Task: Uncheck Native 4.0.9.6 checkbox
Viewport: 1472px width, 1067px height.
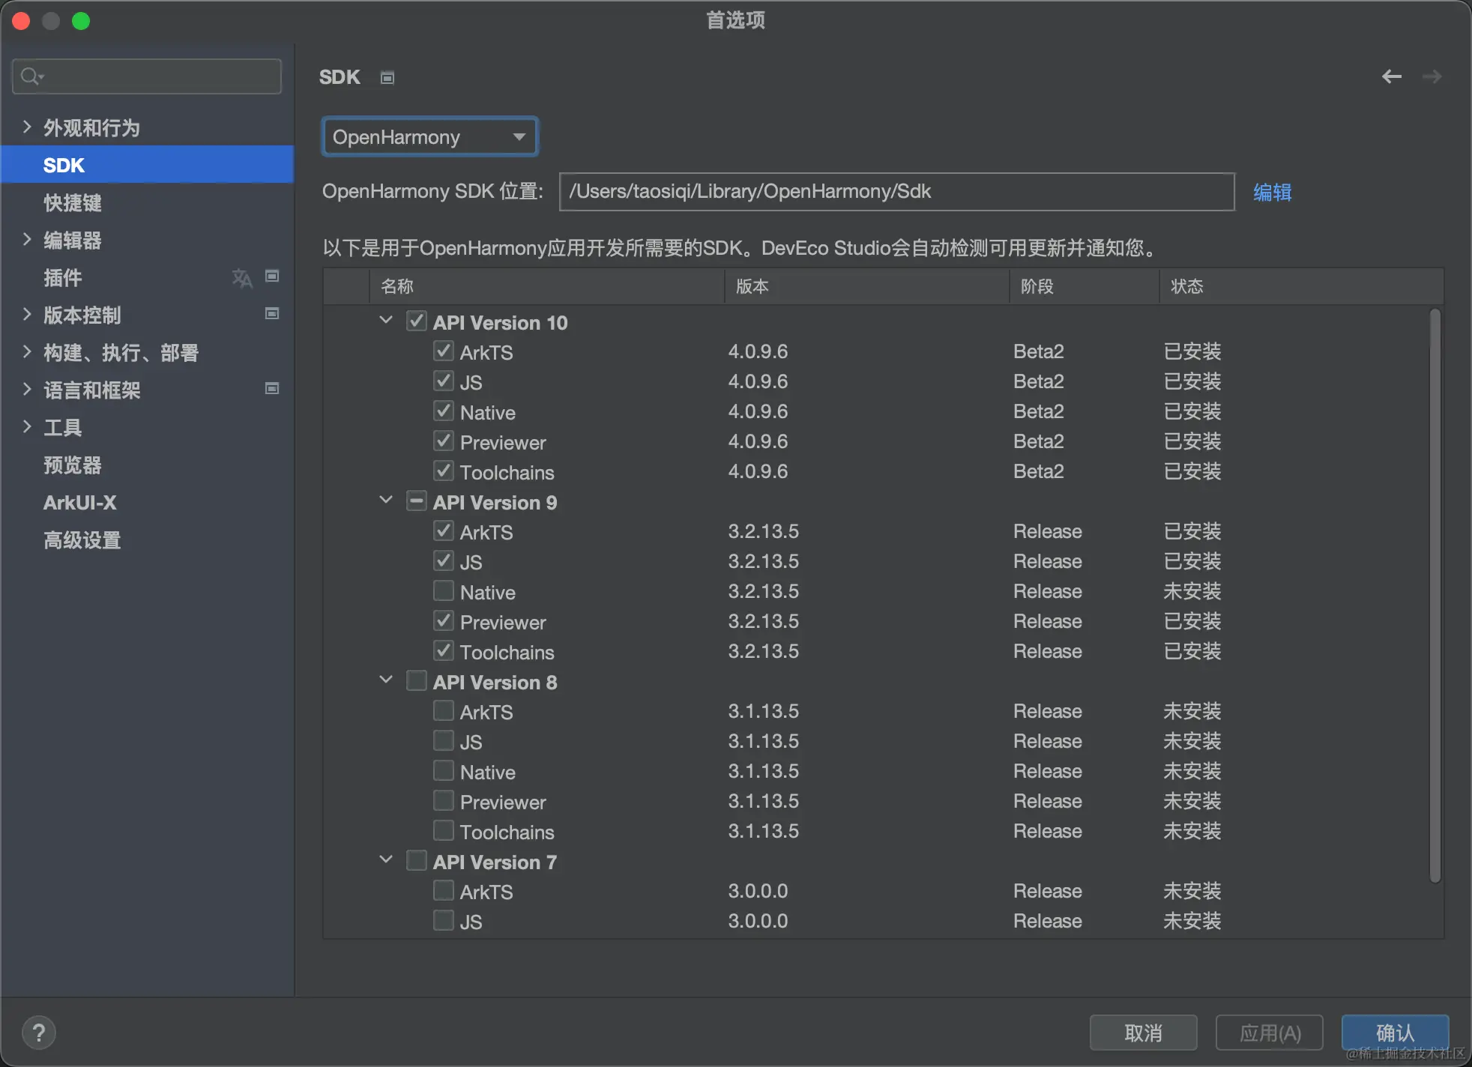Action: [444, 411]
